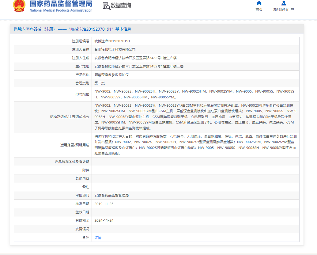317x255 pixels.
Task: Select the 适用范围/预期用途 label
Action: coord(75,145)
